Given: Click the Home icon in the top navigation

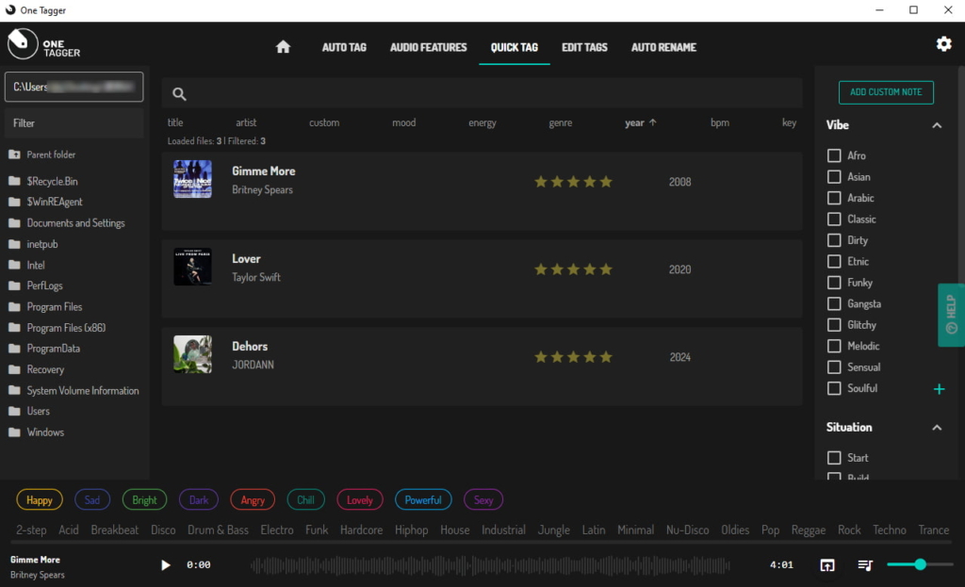Looking at the screenshot, I should point(283,46).
